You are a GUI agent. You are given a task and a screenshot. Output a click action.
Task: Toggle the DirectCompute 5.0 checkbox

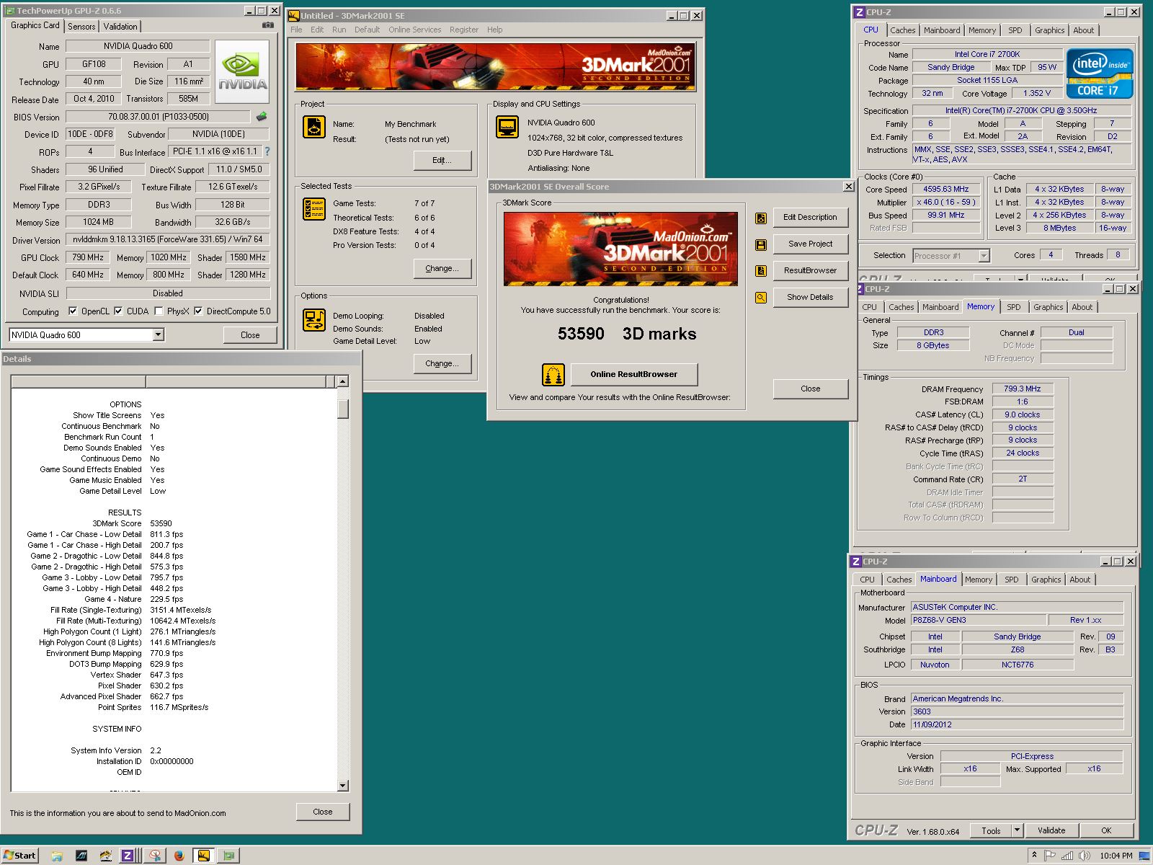[x=198, y=311]
